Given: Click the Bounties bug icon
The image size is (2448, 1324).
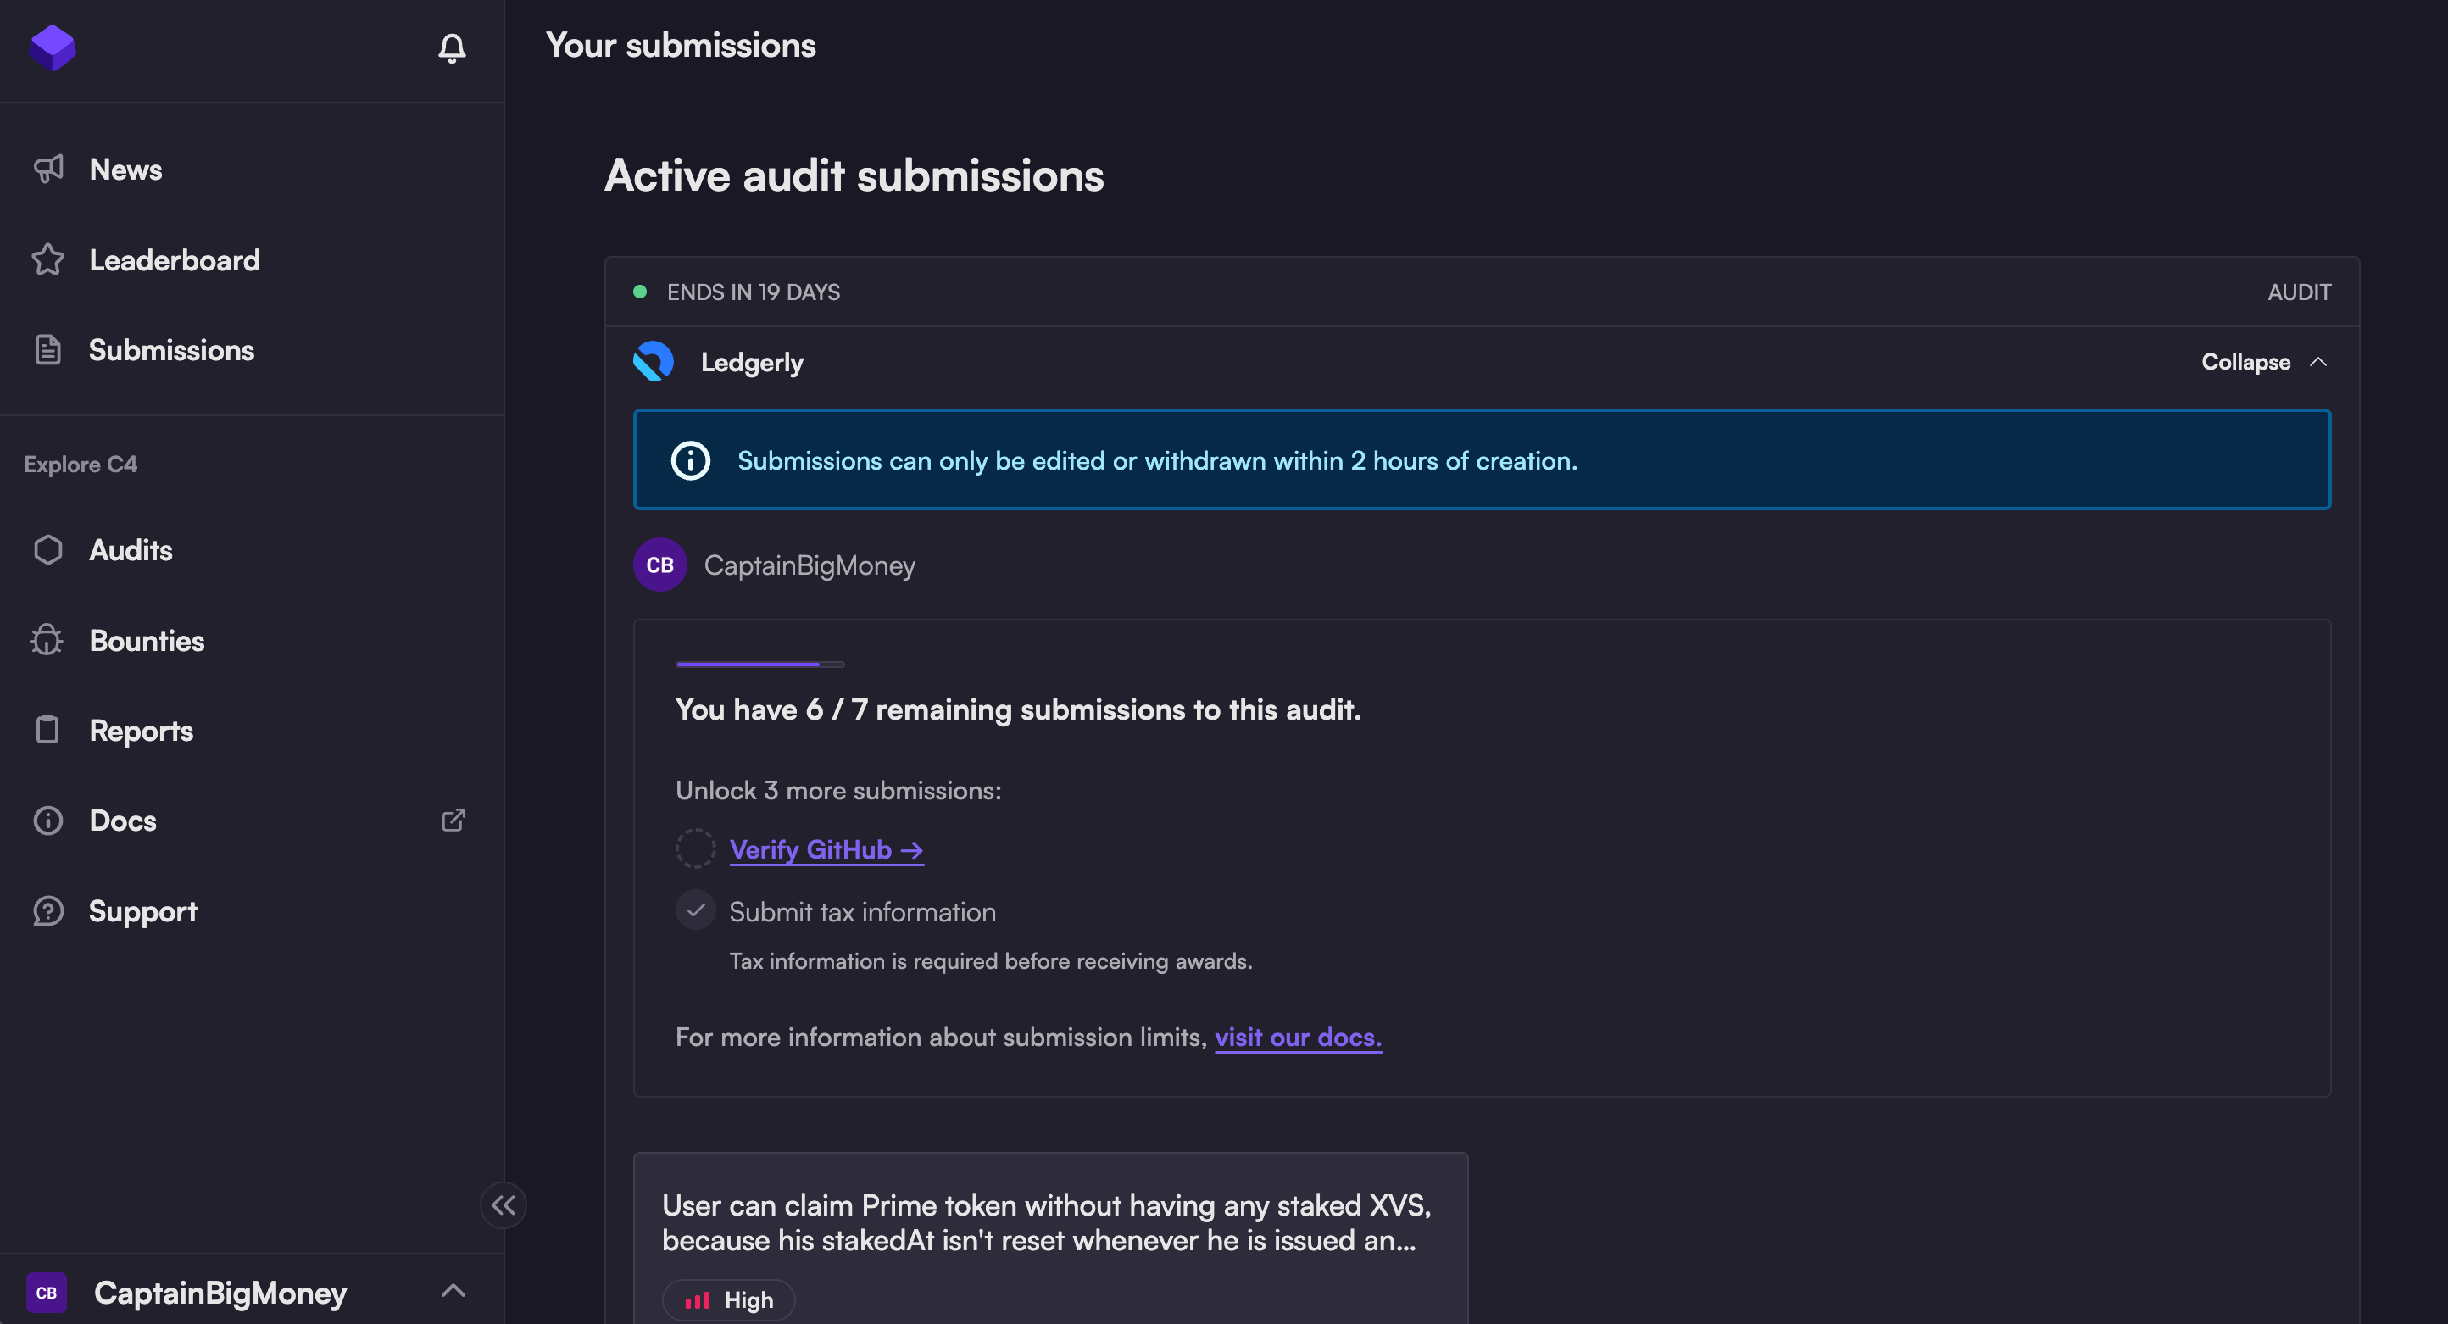Looking at the screenshot, I should click(47, 640).
